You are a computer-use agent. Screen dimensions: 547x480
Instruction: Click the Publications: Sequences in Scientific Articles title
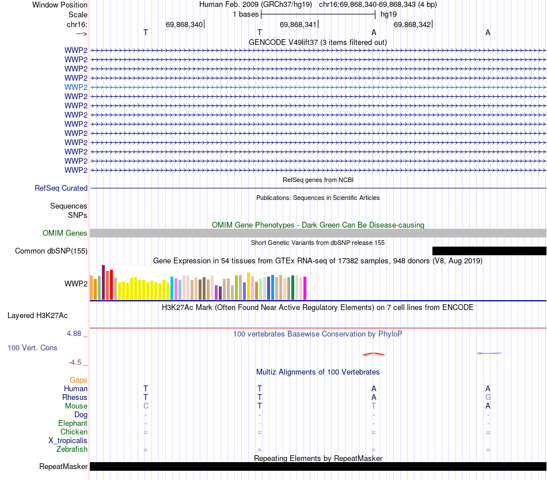(318, 198)
